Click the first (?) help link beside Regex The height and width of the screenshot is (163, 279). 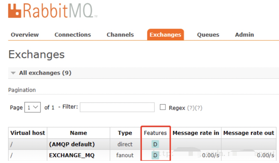[x=191, y=108]
